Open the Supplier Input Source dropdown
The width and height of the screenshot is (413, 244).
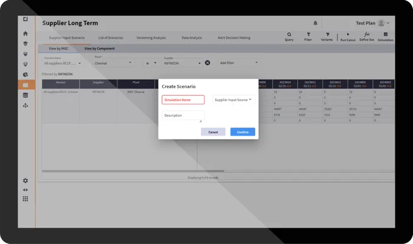coord(233,100)
